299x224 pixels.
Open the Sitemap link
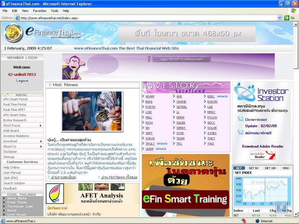(x=9, y=157)
